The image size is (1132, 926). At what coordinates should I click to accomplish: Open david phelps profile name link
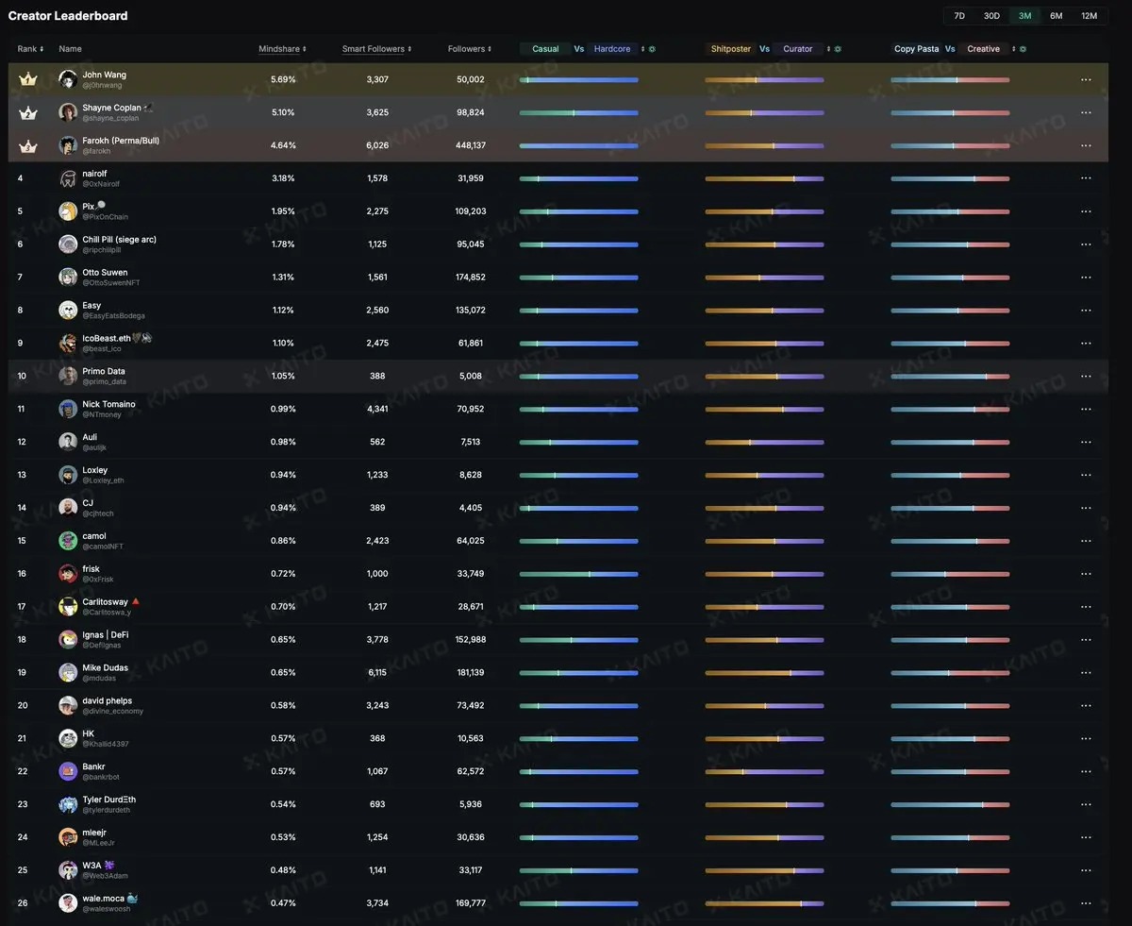tap(107, 700)
